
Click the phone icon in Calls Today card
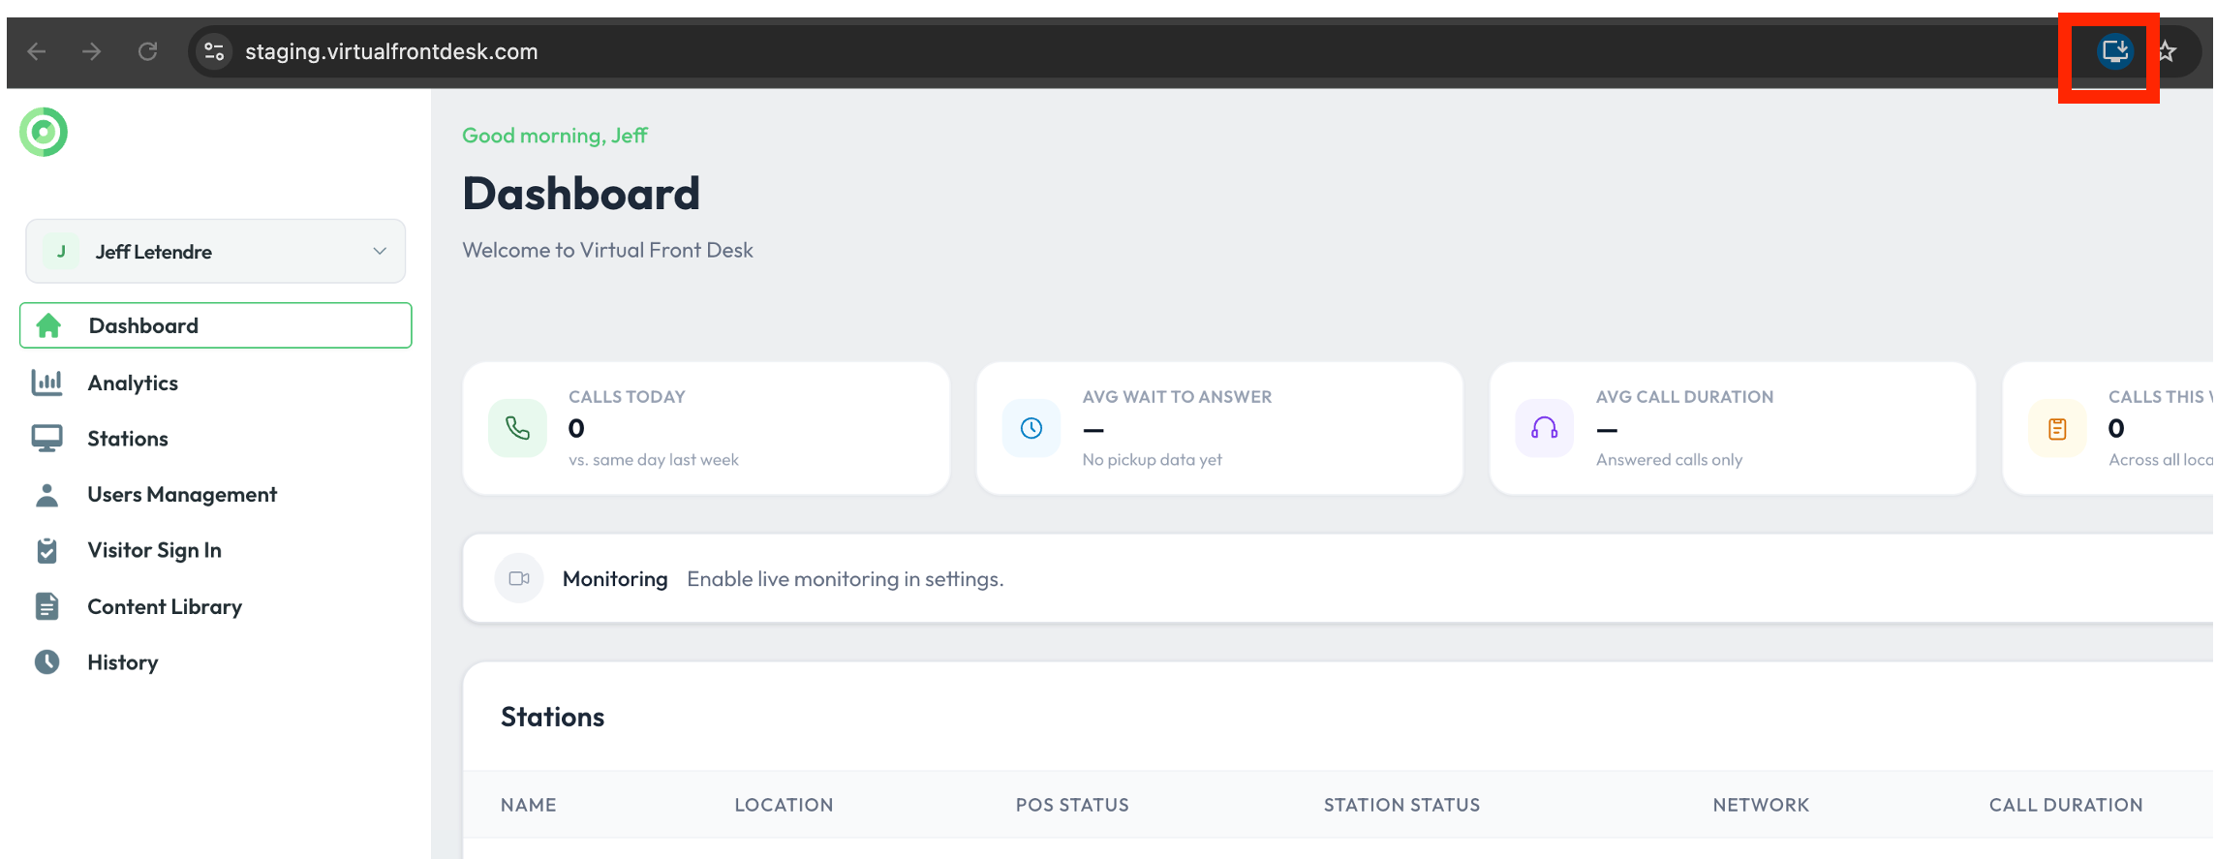pos(518,428)
